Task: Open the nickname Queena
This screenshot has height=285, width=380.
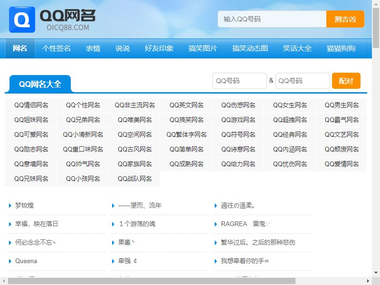Action: click(x=26, y=261)
